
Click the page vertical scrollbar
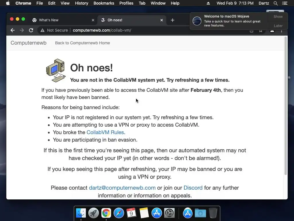[286, 106]
